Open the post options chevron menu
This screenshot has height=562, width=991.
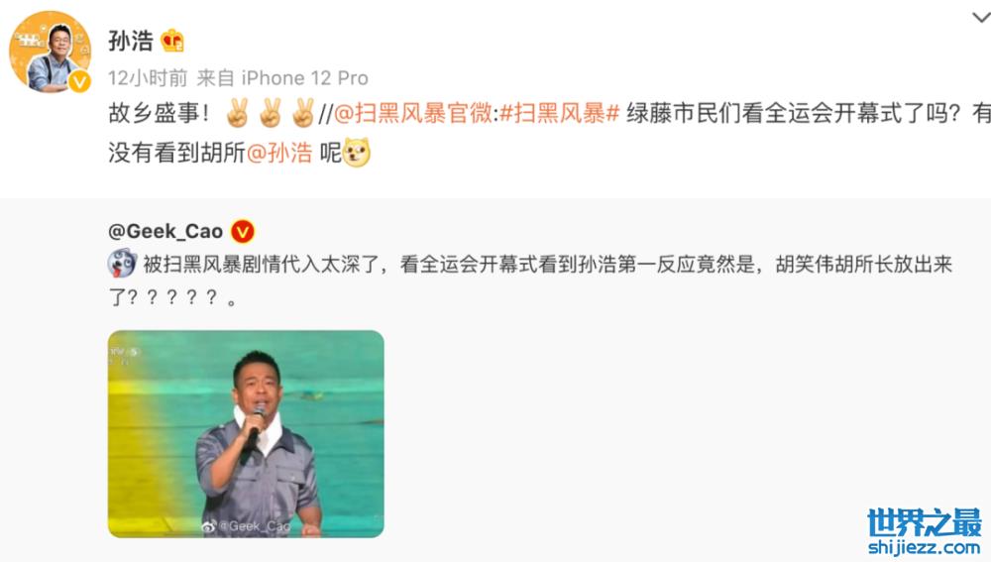[x=981, y=18]
